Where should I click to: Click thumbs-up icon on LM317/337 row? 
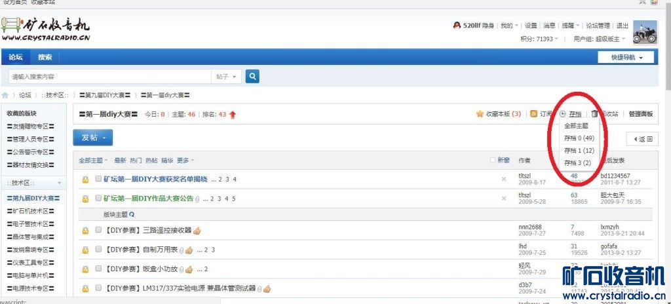267,288
